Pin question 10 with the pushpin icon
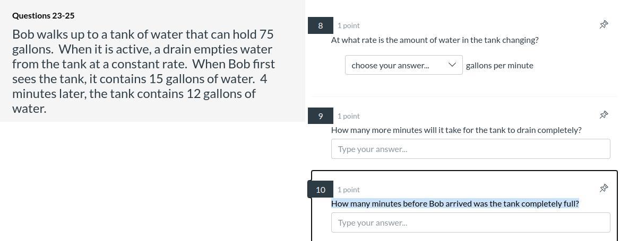 604,188
